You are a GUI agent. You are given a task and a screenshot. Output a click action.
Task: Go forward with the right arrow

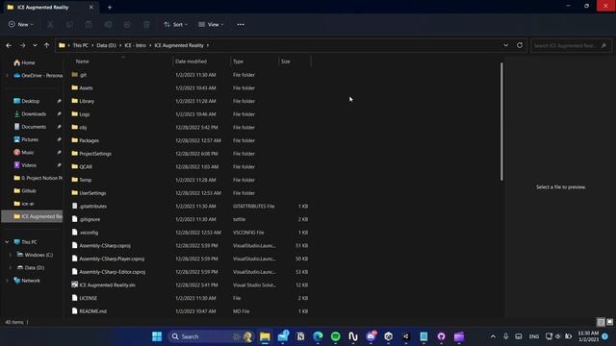pyautogui.click(x=22, y=45)
